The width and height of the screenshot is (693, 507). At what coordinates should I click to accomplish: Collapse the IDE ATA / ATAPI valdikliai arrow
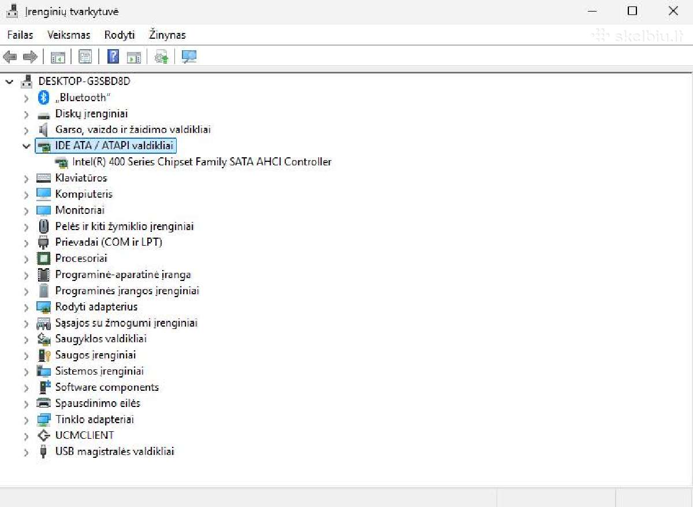click(x=26, y=146)
